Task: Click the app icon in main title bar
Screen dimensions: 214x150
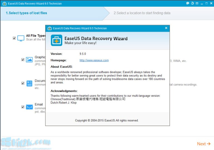Action: click(4, 4)
